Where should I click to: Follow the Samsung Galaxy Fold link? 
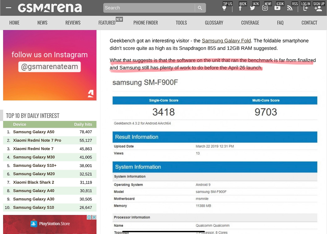pos(226,41)
